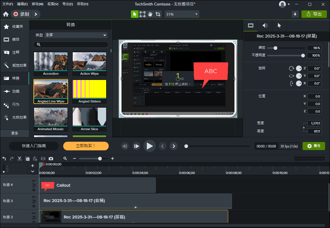Viewport: 330px width, 228px height.
Task: Toggle the lock icon on 轨道 4
Action: point(33,190)
